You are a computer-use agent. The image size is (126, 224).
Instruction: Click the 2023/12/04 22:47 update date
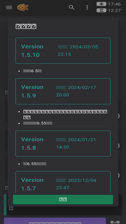76,184
